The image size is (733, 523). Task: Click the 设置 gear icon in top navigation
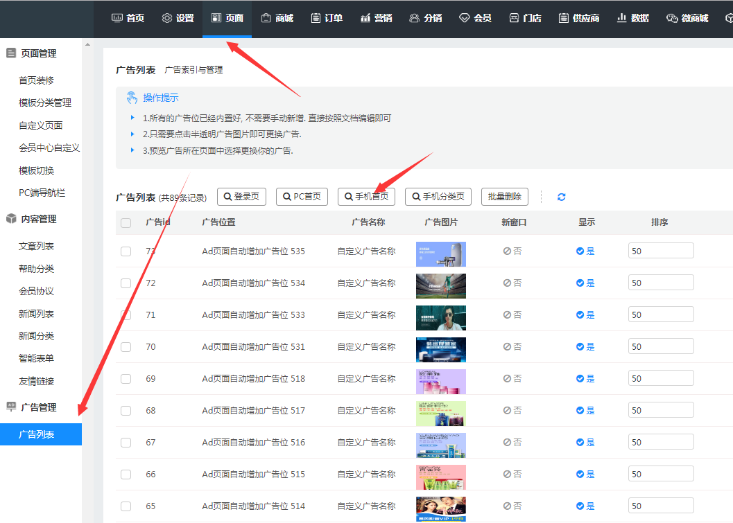click(166, 18)
